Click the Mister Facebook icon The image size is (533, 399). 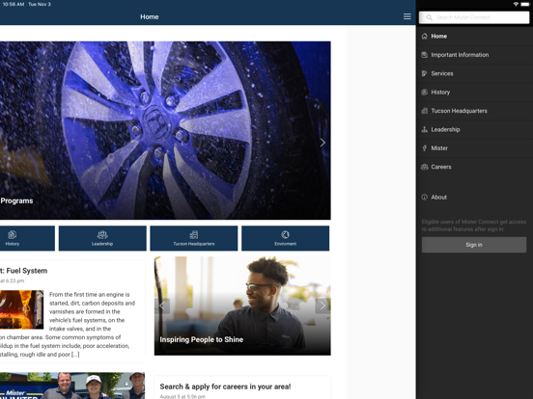click(424, 148)
